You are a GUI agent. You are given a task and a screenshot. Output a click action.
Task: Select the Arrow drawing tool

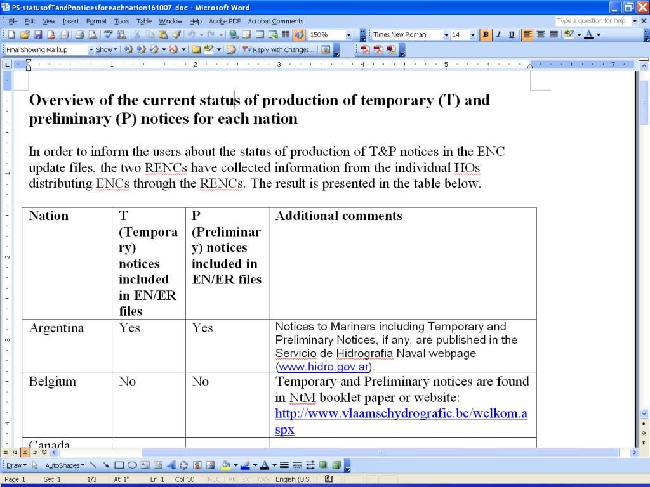(x=106, y=465)
